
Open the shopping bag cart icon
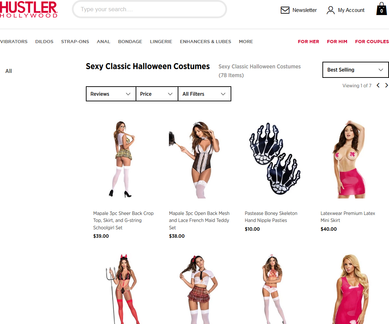(x=381, y=9)
